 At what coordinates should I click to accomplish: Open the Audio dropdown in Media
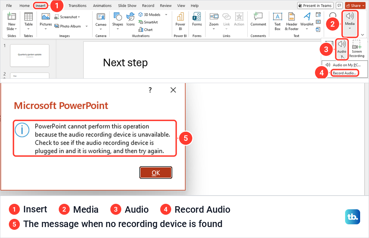pos(341,49)
